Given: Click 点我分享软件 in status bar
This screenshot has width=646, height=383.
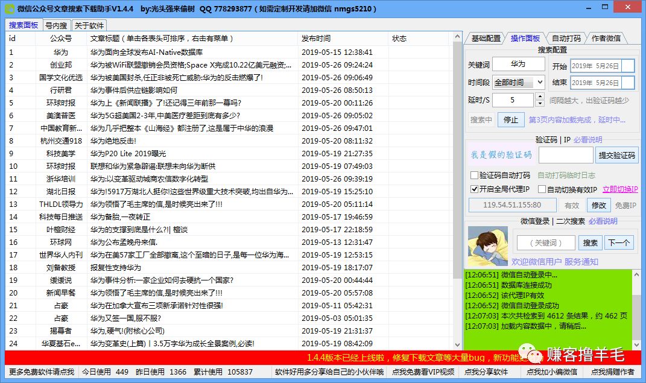Looking at the screenshot, I should tap(486, 372).
